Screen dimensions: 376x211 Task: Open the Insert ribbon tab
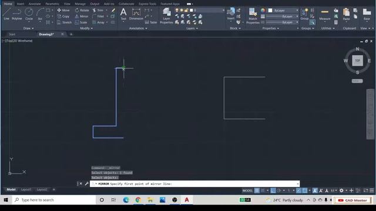(x=21, y=4)
